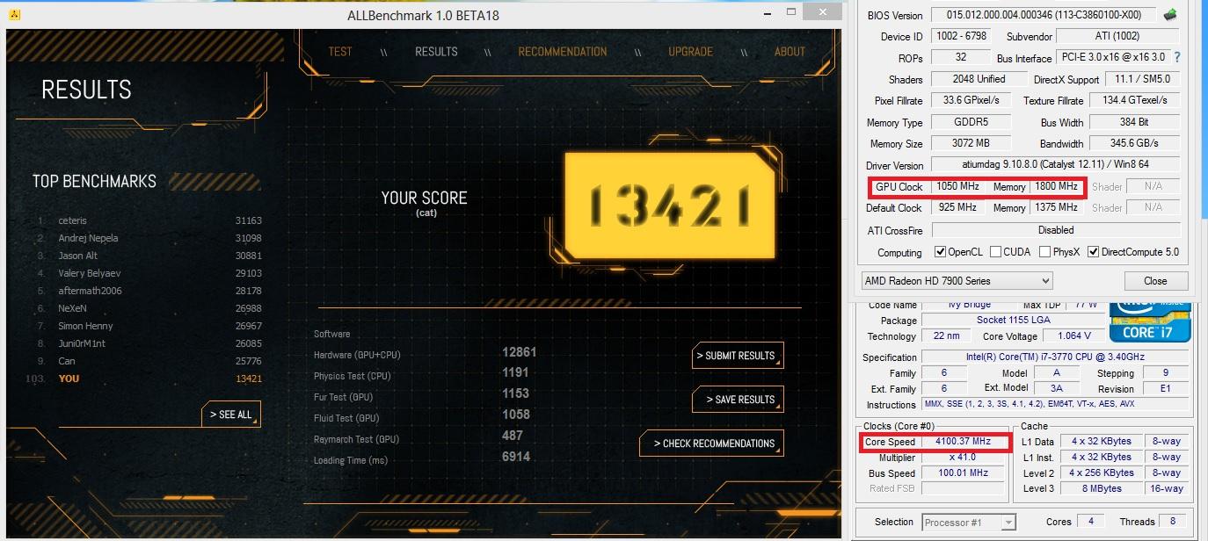The height and width of the screenshot is (541, 1208).
Task: Switch to the RESULTS tab
Action: tap(436, 51)
